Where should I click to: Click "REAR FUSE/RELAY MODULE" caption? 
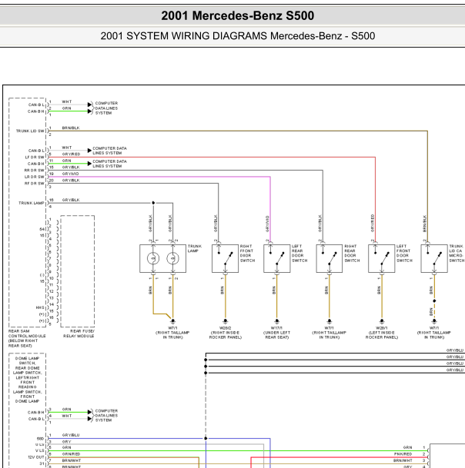[x=79, y=334]
